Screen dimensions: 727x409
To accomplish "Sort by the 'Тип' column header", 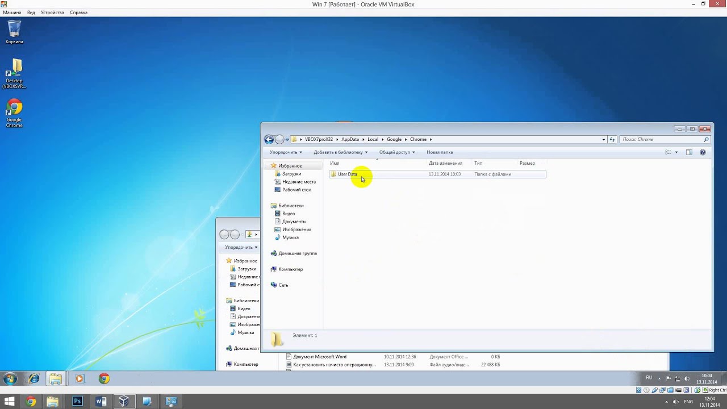I will (x=478, y=163).
